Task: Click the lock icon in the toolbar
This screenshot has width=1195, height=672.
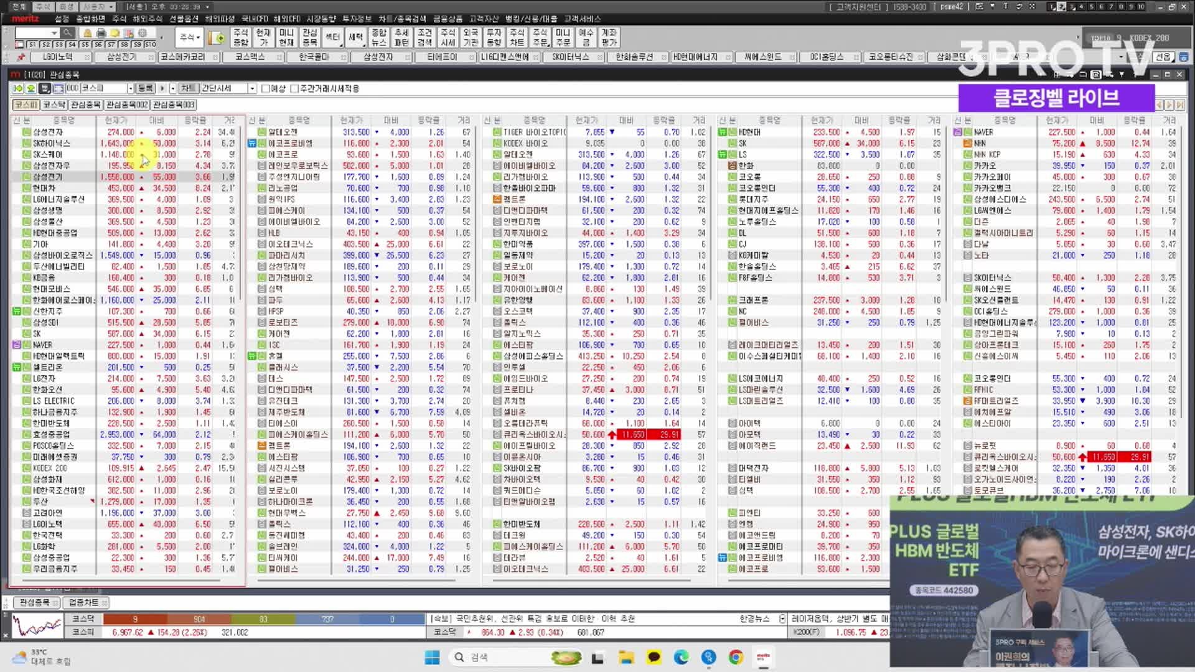Action: [87, 32]
